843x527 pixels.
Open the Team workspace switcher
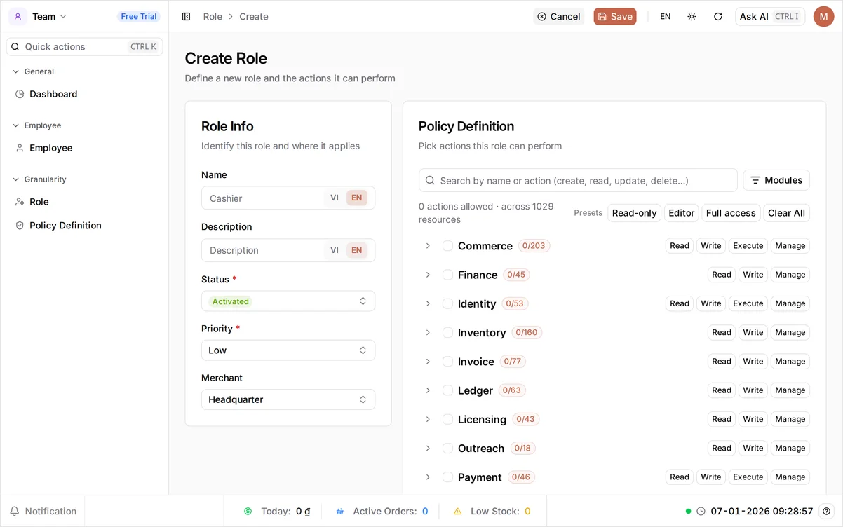click(x=39, y=16)
